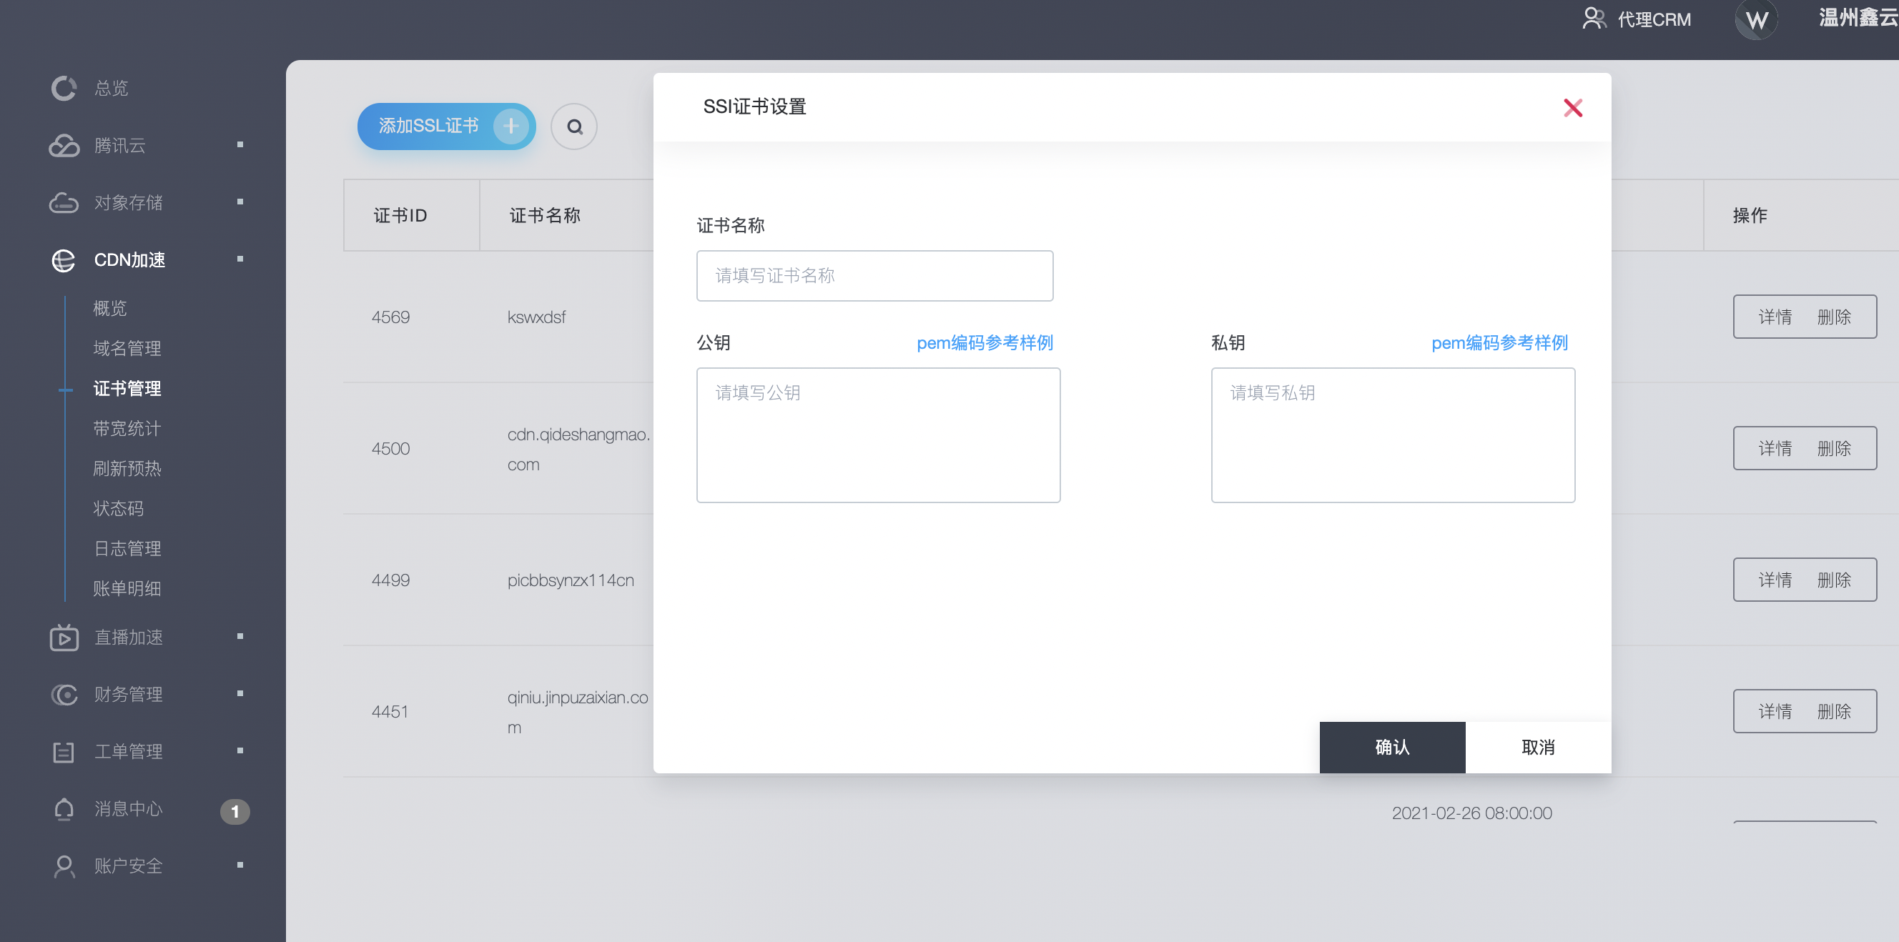
Task: Collapse the CDN加速 menu arrow
Action: pos(240,259)
